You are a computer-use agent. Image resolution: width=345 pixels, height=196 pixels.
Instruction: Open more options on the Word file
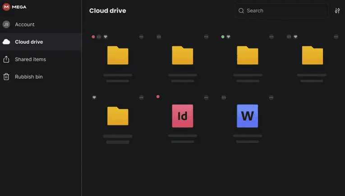click(271, 98)
